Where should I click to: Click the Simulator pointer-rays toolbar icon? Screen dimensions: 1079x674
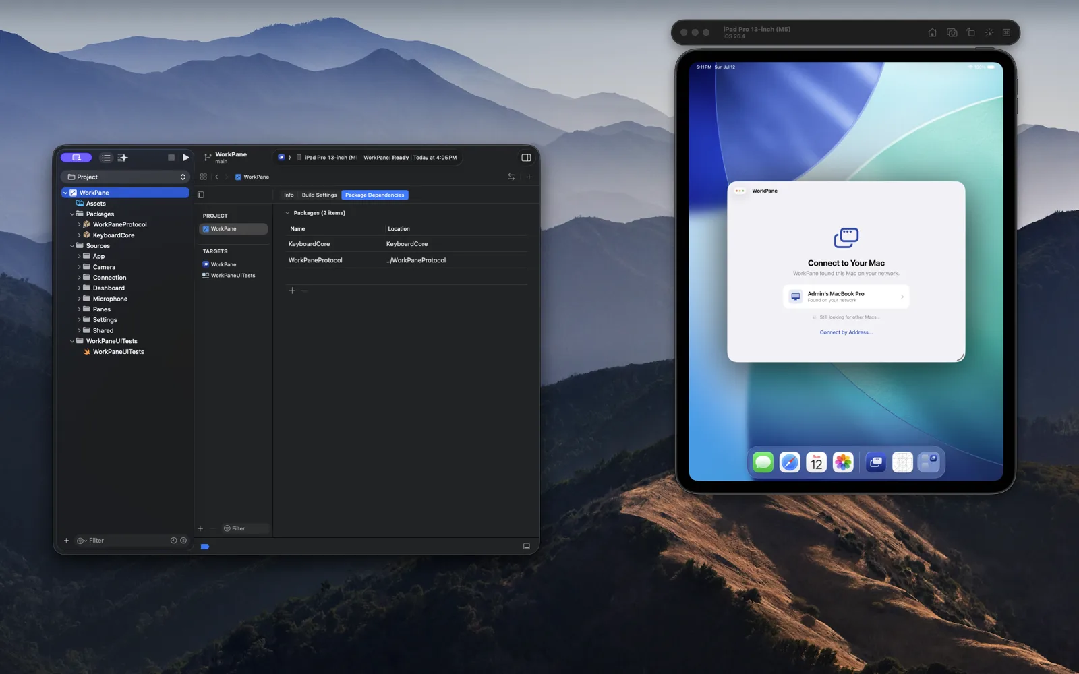[989, 32]
